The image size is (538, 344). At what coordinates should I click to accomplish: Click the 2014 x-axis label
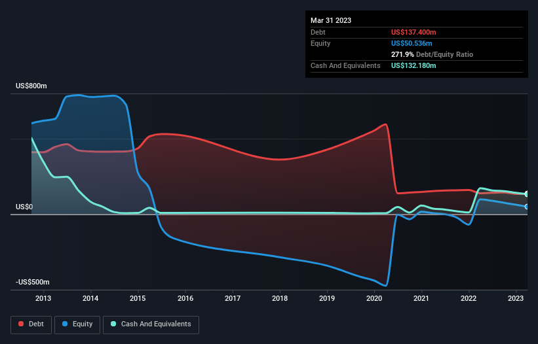point(90,298)
